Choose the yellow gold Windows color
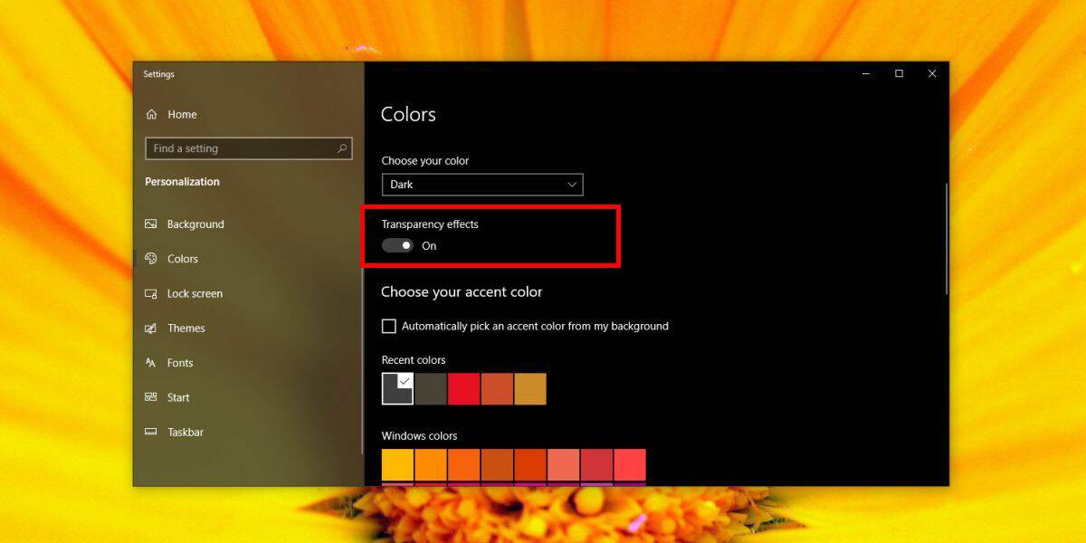The width and height of the screenshot is (1086, 543). [397, 465]
